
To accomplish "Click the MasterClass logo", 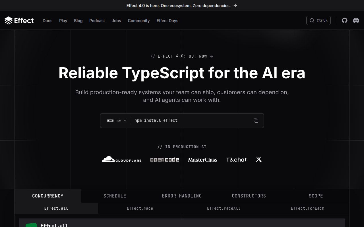I will [x=202, y=160].
